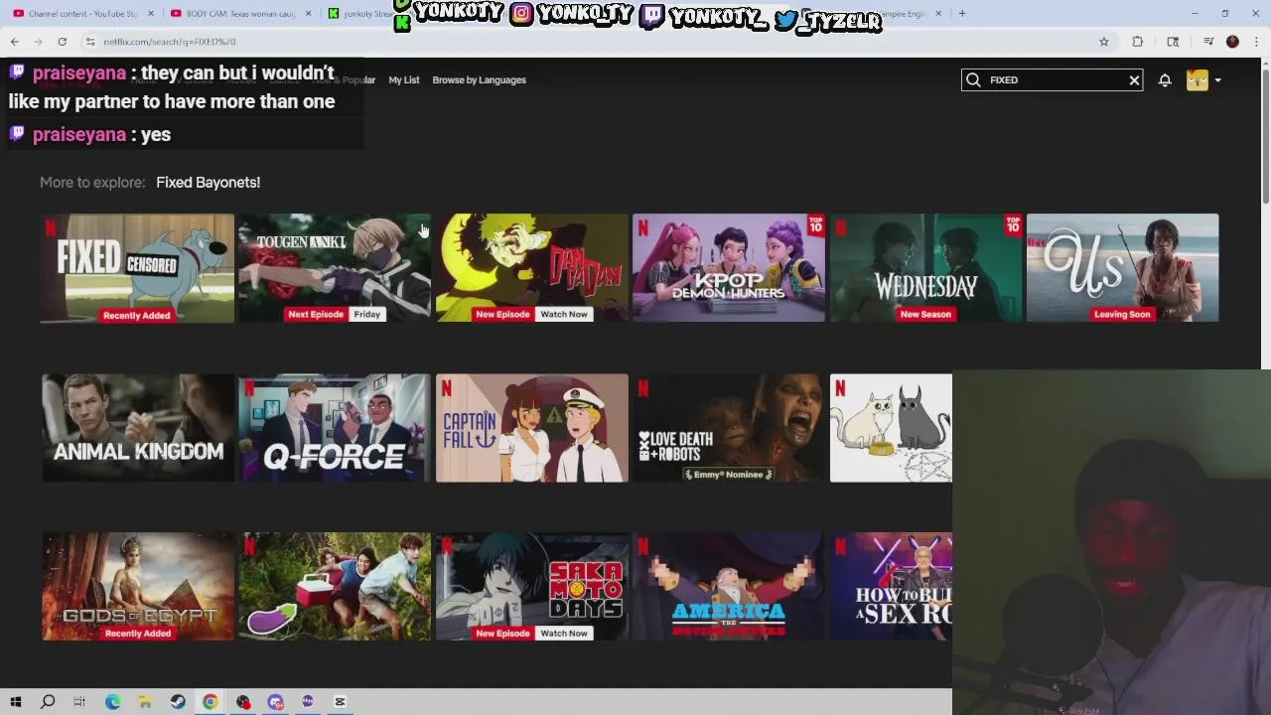
Task: Open the Fixed title thumbnail
Action: click(137, 268)
